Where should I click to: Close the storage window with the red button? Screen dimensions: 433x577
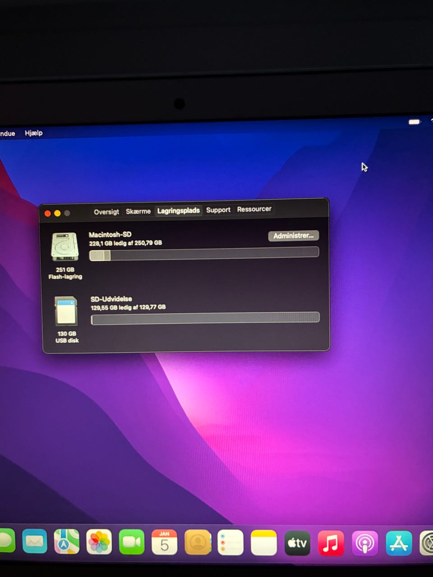coord(47,214)
